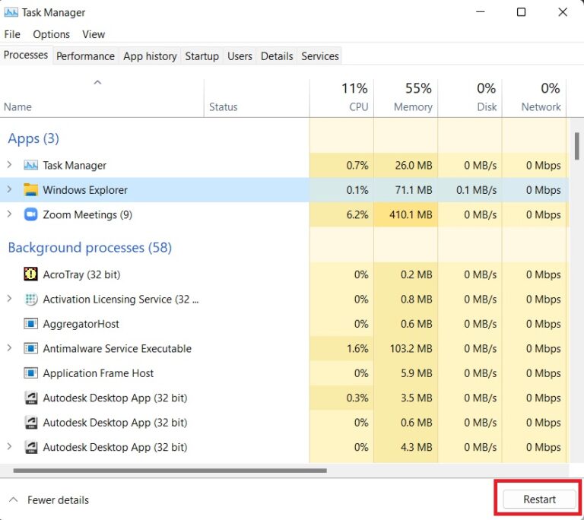Click the Activation Licensing Service icon
This screenshot has width=584, height=520.
point(30,299)
